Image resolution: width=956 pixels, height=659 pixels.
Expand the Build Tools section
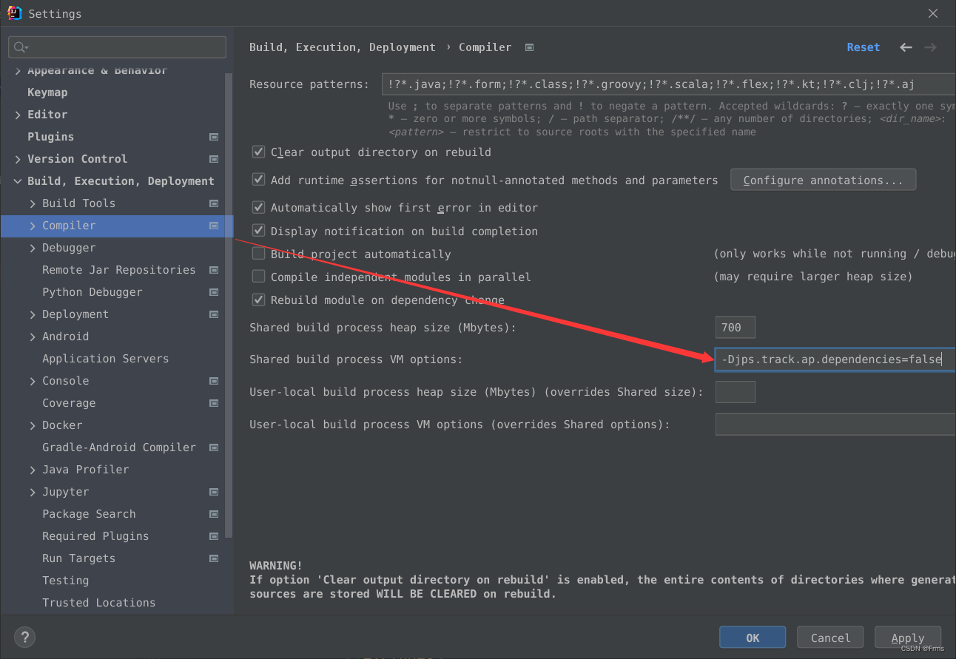(x=33, y=203)
